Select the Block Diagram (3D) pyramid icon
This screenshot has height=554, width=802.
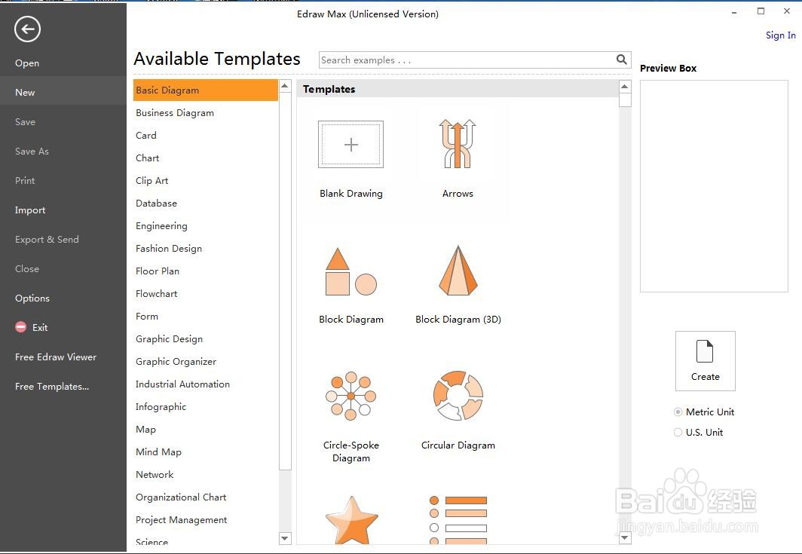click(x=458, y=270)
